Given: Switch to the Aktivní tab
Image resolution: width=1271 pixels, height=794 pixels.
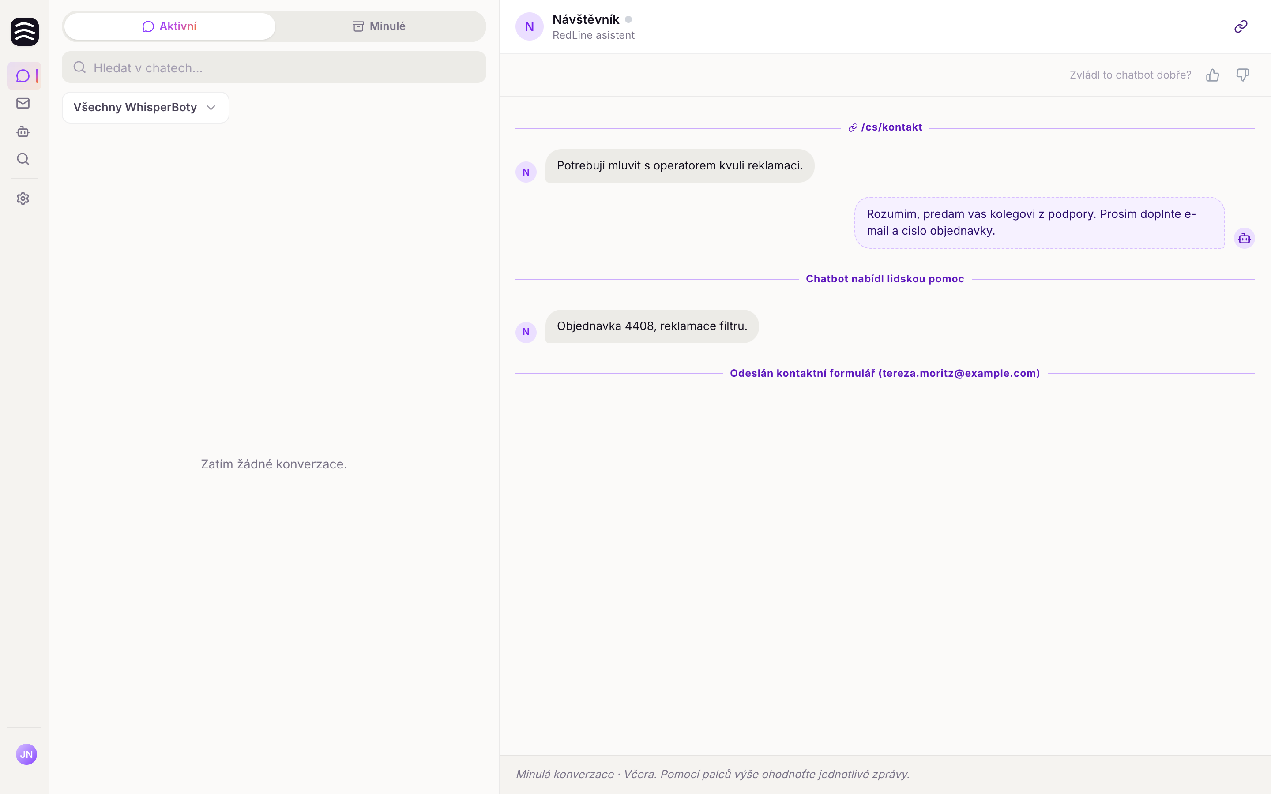Looking at the screenshot, I should (x=169, y=26).
